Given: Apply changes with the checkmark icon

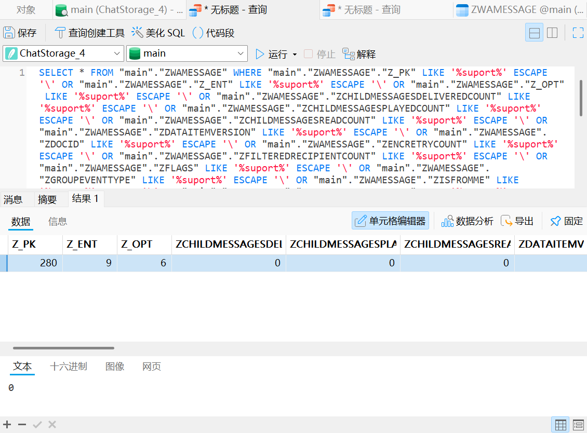Looking at the screenshot, I should coord(37,424).
